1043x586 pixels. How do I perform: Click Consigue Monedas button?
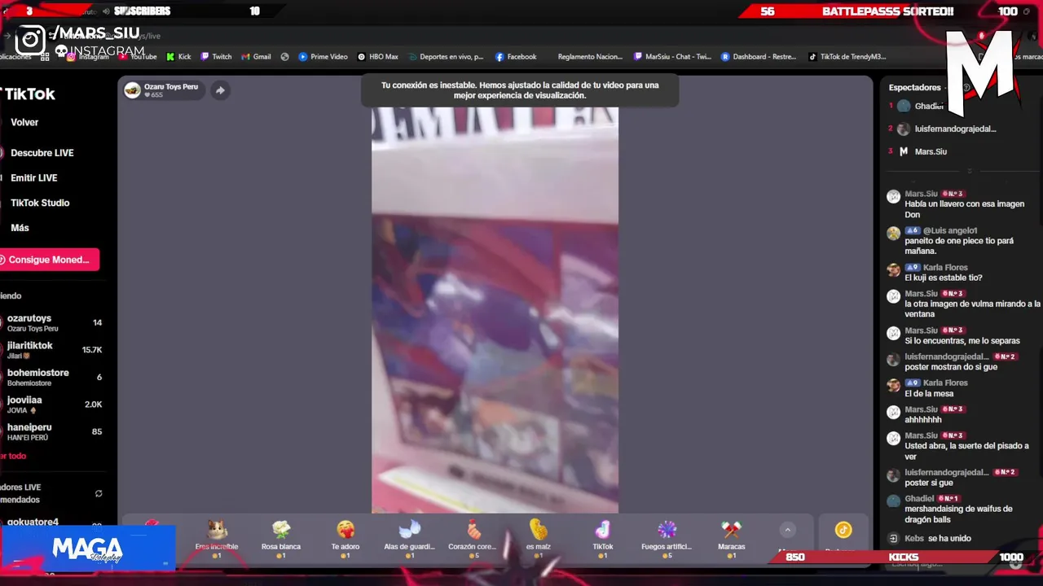[49, 260]
